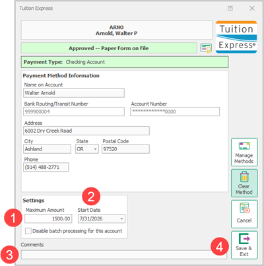264x266 pixels.
Task: Select the Name on Account field
Action: [74, 93]
